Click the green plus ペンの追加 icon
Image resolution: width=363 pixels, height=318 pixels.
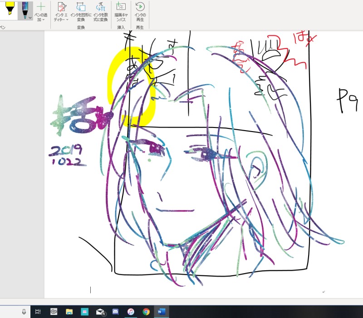tap(41, 7)
